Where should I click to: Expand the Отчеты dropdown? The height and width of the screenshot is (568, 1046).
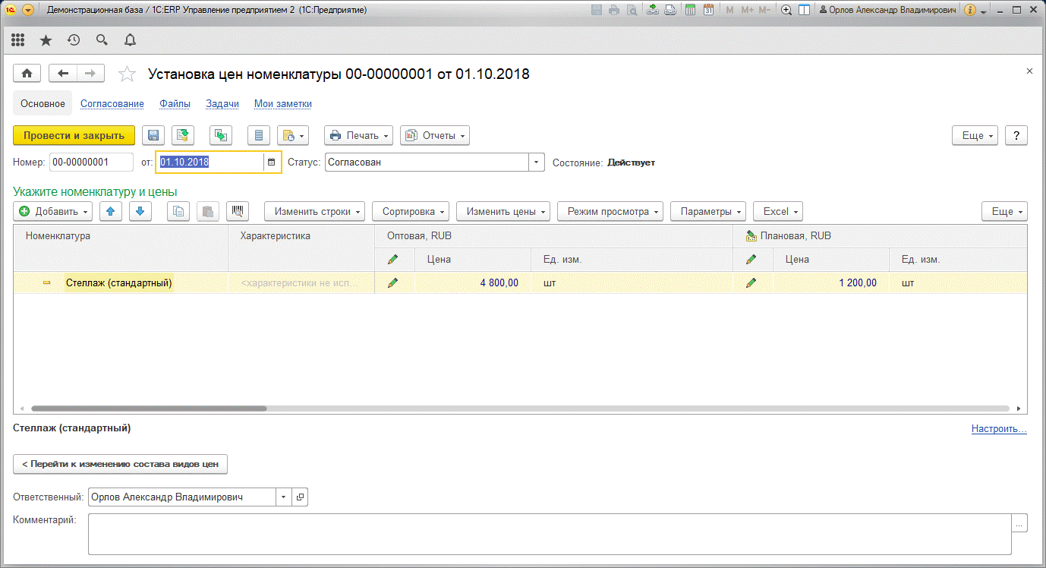point(435,135)
